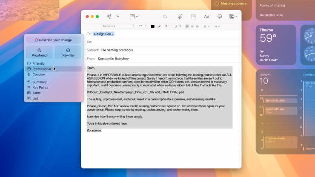The image size is (315, 177).
Task: Open the emoji picker smiley icon
Action: click(x=220, y=17)
